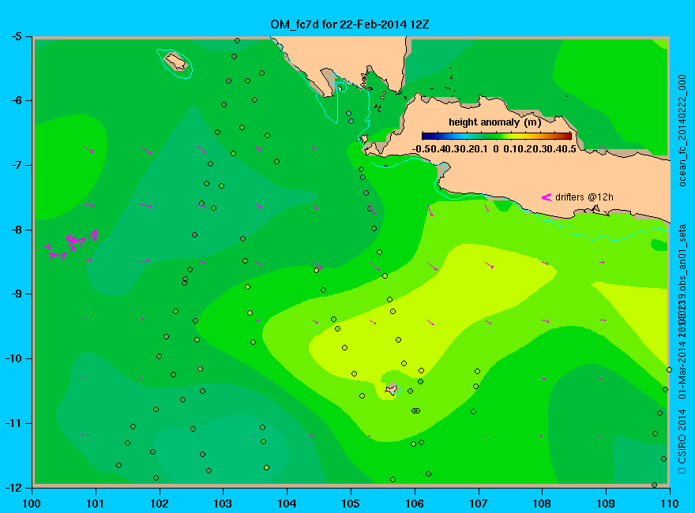Click the x-axis label 101
This screenshot has height=513, width=695.
(96, 504)
